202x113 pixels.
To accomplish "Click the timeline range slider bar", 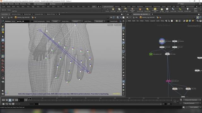I will click(x=100, y=104).
